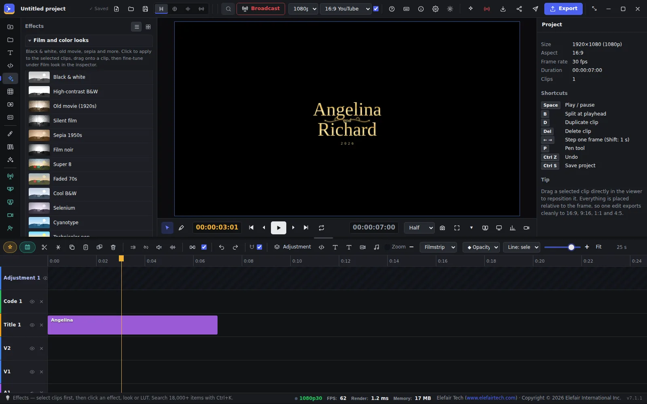Click the Export button
Image resolution: width=647 pixels, height=404 pixels.
[x=563, y=8]
